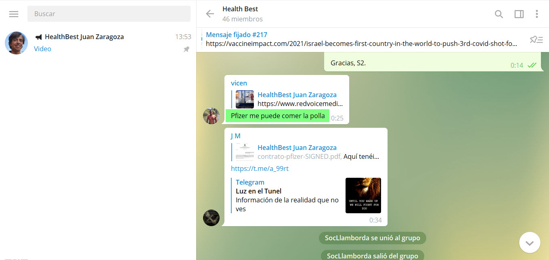Click the Luz en el Tunel preview title
The width and height of the screenshot is (549, 260).
[258, 191]
